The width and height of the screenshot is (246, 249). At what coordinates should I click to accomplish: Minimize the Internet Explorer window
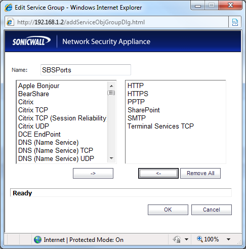198,6
